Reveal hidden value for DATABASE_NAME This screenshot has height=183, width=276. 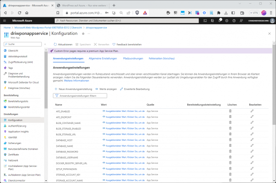tap(123, 146)
